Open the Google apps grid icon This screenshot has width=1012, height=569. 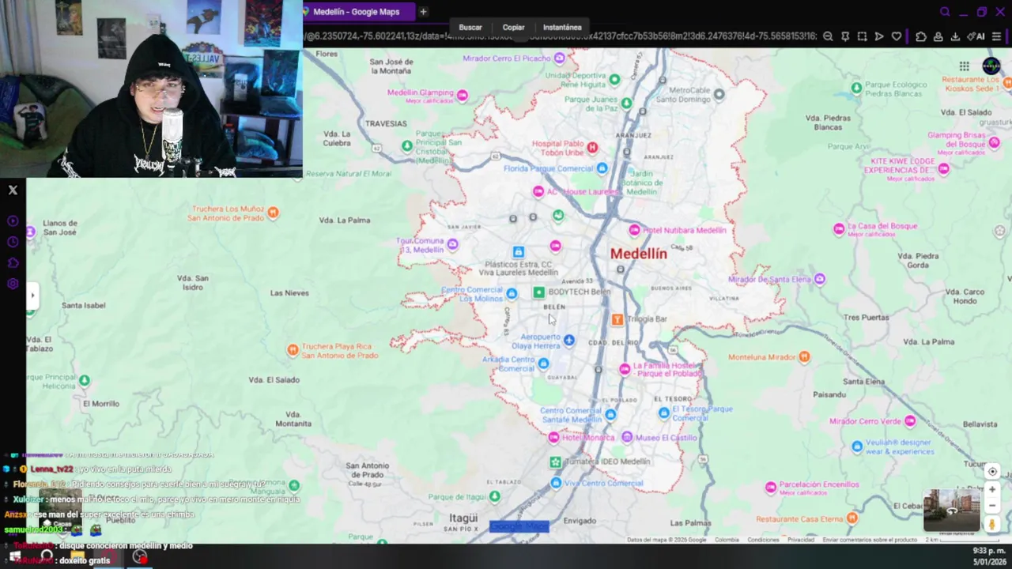[965, 66]
